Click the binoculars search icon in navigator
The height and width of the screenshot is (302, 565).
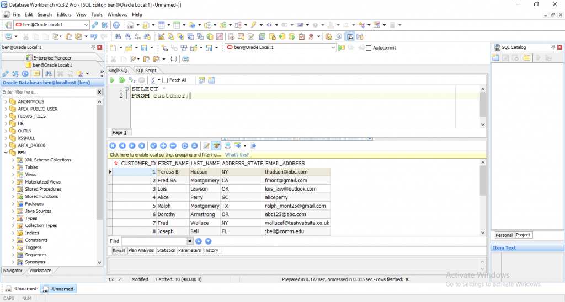coord(49,73)
